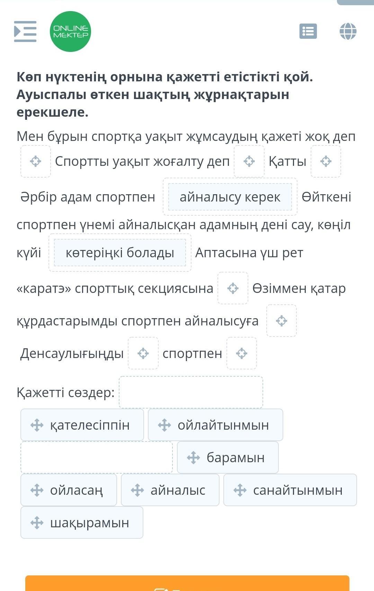The height and width of the screenshot is (591, 374).
Task: Open the task list icon
Action: pos(308,32)
